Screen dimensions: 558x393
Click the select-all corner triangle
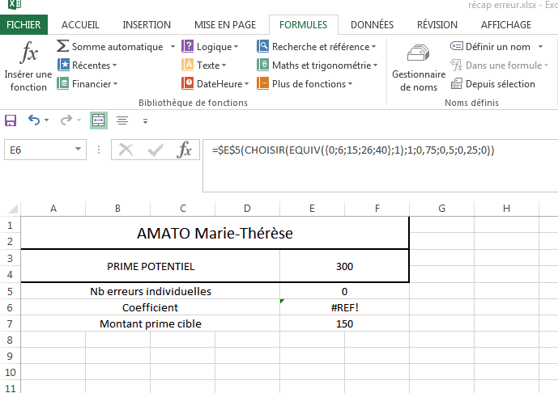pos(13,209)
